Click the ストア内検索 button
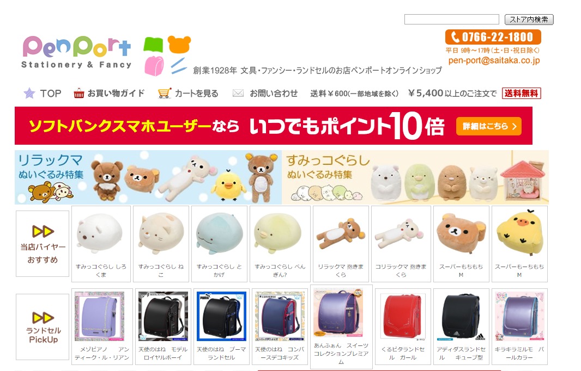The height and width of the screenshot is (371, 581). point(529,19)
